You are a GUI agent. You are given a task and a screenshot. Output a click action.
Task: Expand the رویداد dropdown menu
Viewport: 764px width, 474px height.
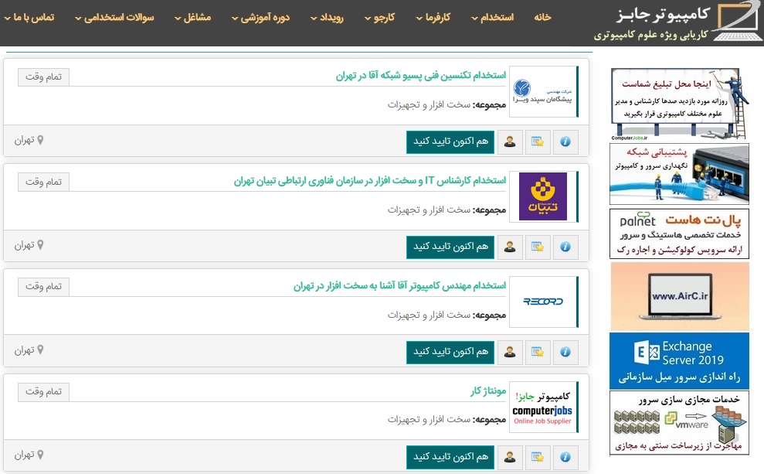(327, 18)
